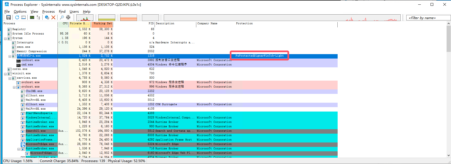Collapse the 内部测试3-A.exe tree node

[x=10, y=56]
